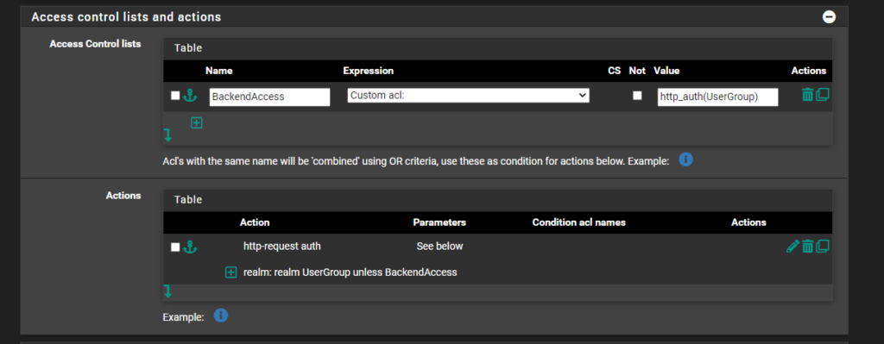This screenshot has width=884, height=344.
Task: Select the BackendAccess ACL row checkbox
Action: [x=175, y=96]
